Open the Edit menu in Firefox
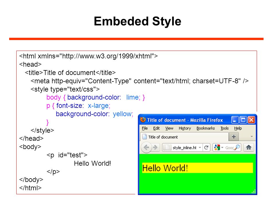 [156, 128]
